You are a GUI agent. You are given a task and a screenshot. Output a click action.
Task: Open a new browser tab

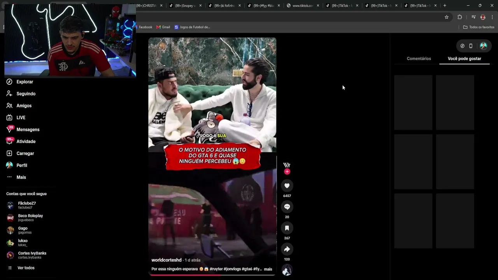[445, 5]
